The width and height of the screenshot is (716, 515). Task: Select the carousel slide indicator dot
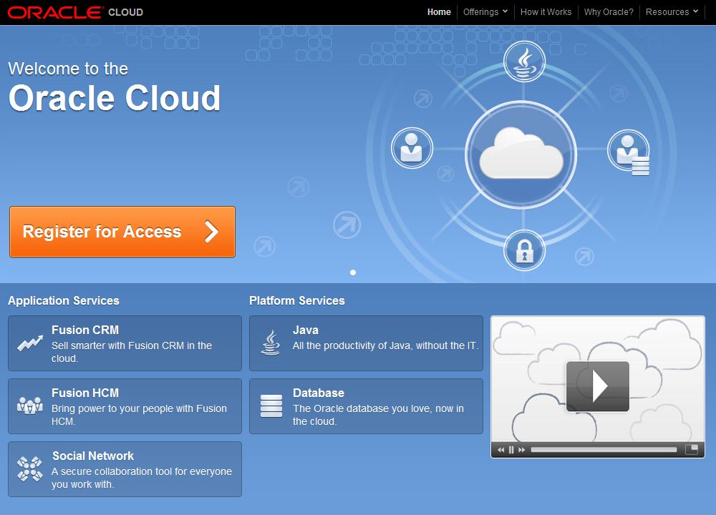coord(353,273)
